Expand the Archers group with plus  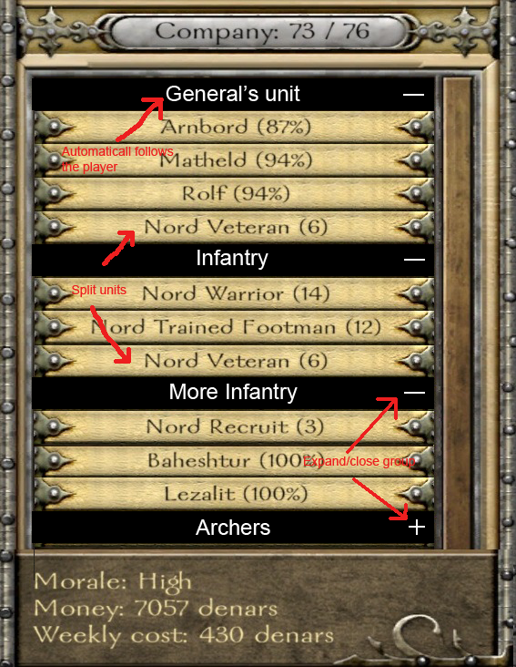tap(416, 527)
